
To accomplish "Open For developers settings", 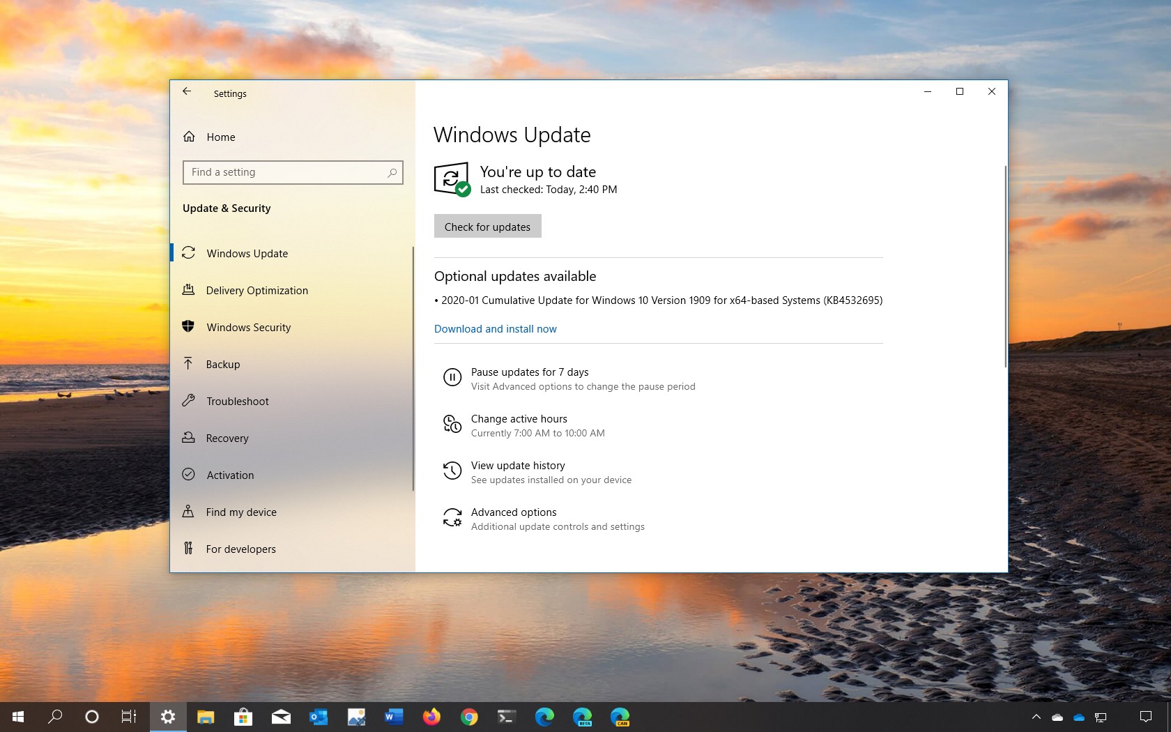I will (292, 549).
